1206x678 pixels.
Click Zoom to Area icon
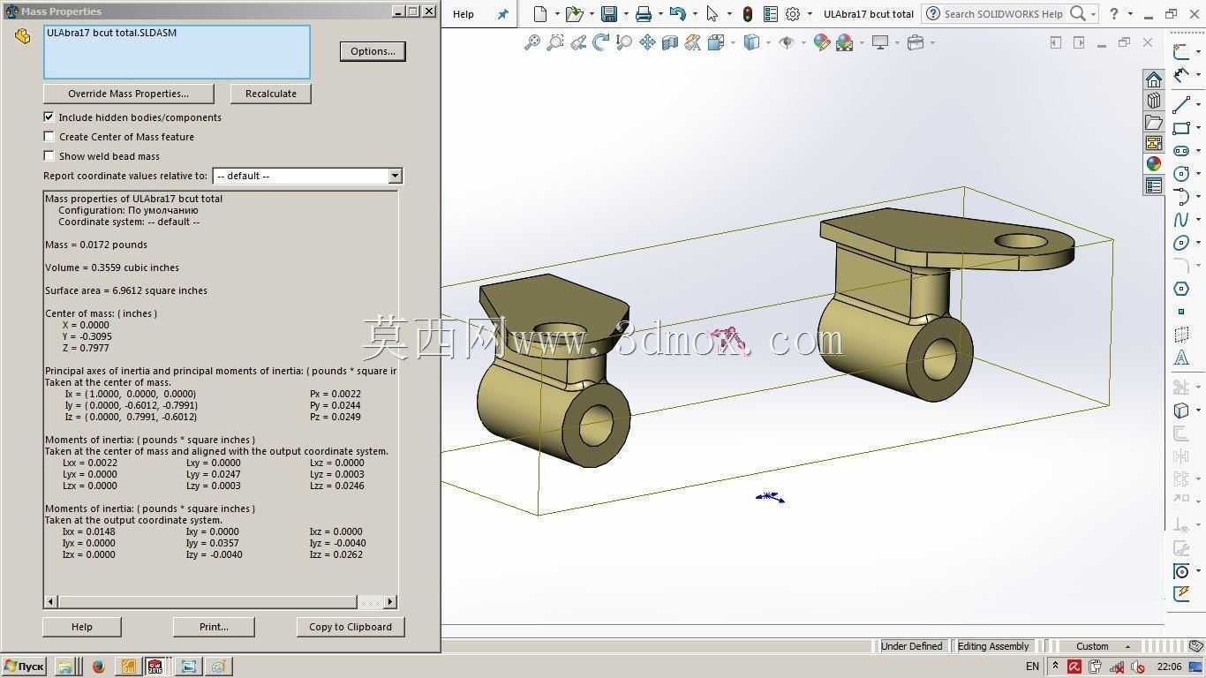tap(555, 42)
